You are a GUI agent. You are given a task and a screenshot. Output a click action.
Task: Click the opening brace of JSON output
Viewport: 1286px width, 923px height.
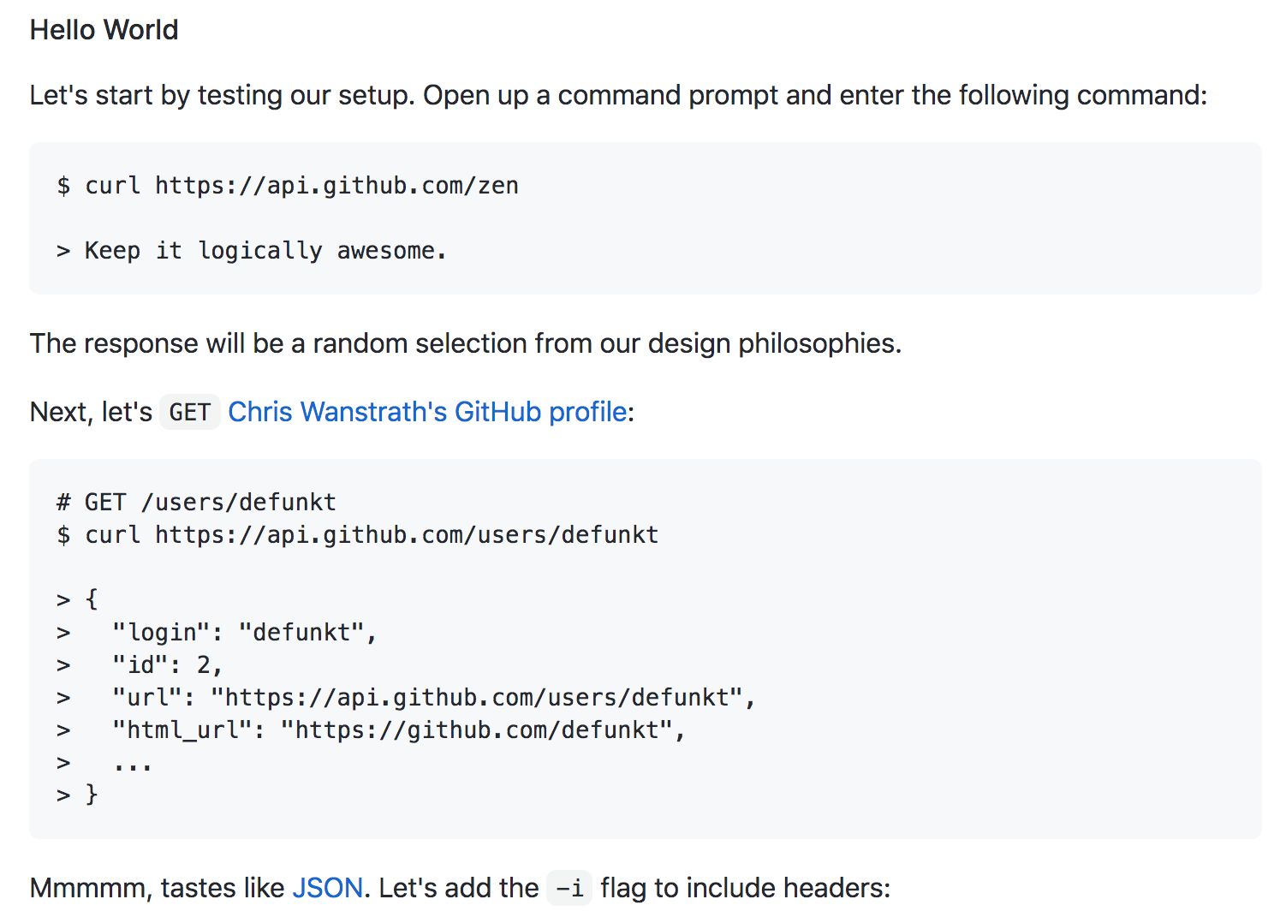pyautogui.click(x=92, y=599)
